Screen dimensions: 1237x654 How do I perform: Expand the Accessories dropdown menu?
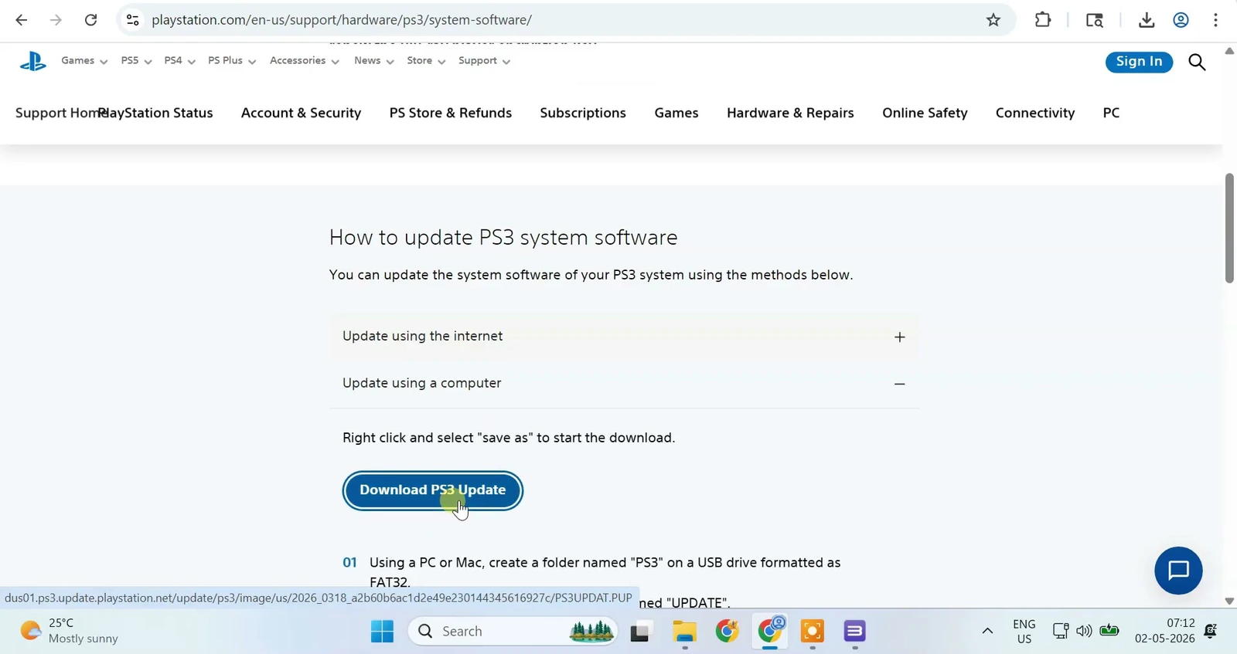[305, 61]
